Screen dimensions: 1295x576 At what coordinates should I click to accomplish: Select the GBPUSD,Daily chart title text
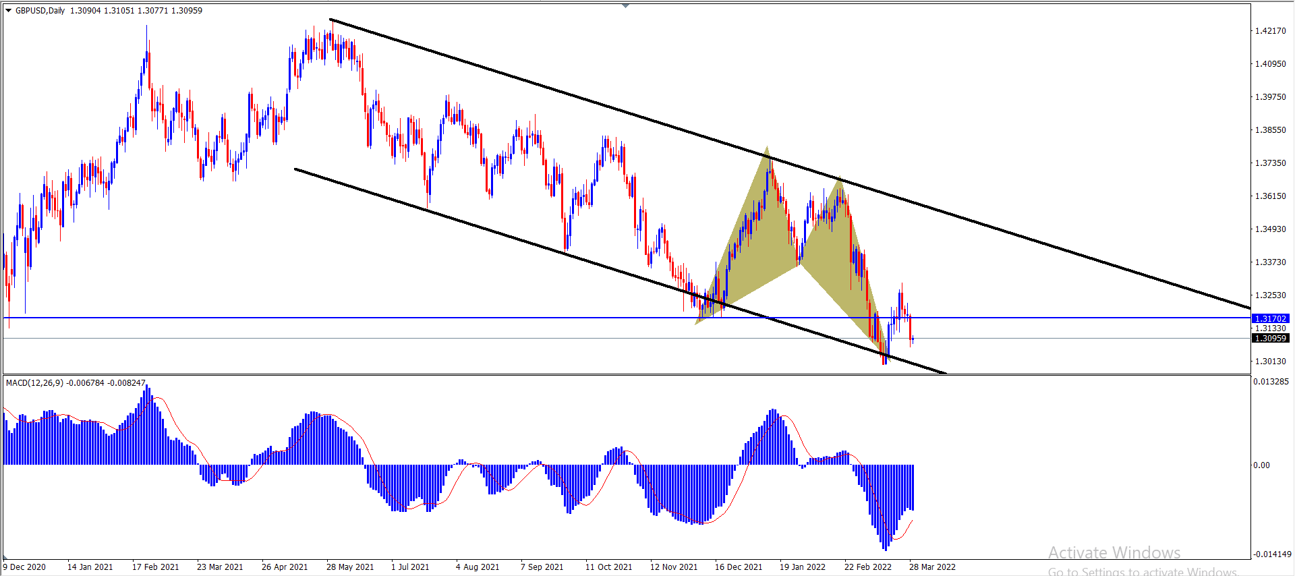[40, 10]
